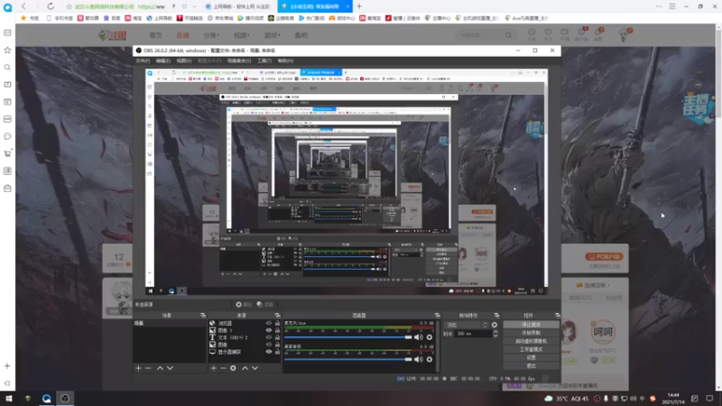Step the transition duration spinner

(495, 334)
